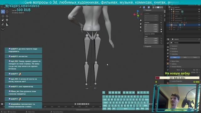Open the viewport shading options dropdown
Viewport: 201px width, 113px height.
164,8
